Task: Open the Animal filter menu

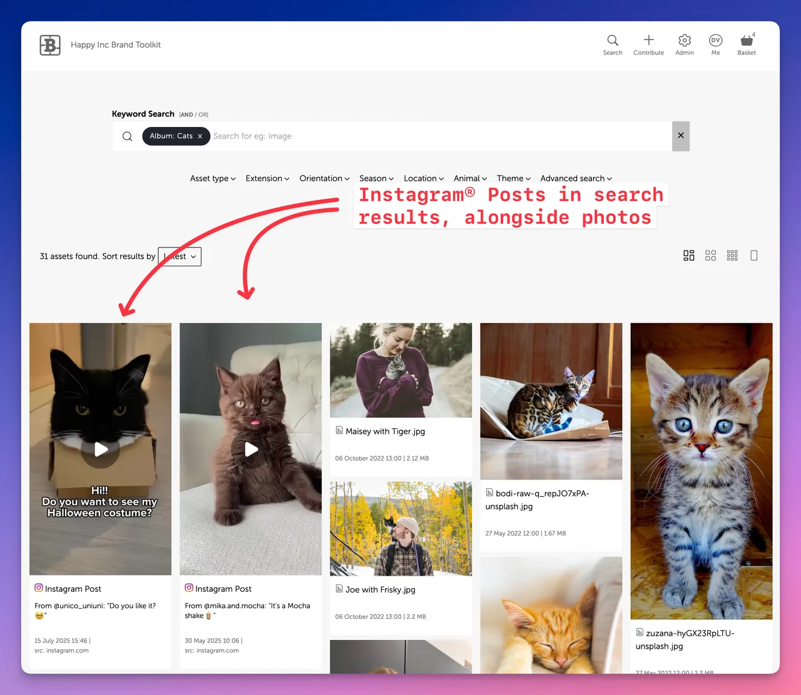Action: click(x=470, y=179)
